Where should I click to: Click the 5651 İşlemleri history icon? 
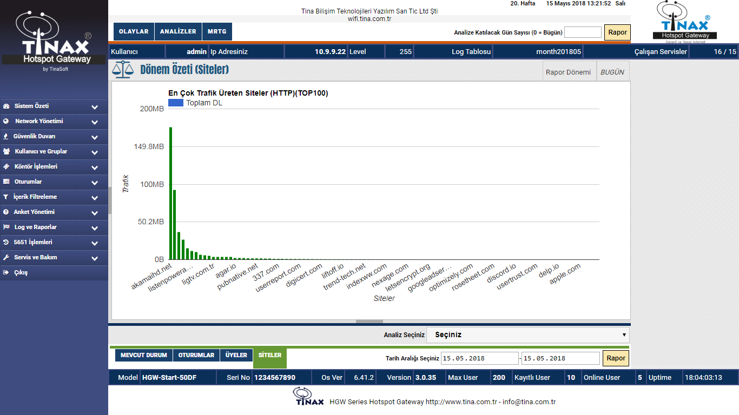pos(6,243)
